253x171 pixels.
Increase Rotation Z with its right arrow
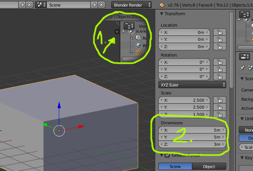207,77
